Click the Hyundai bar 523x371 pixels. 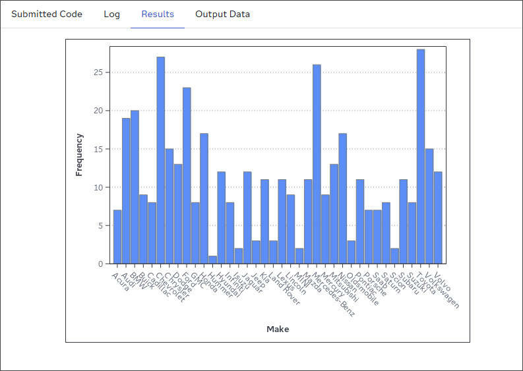click(222, 218)
